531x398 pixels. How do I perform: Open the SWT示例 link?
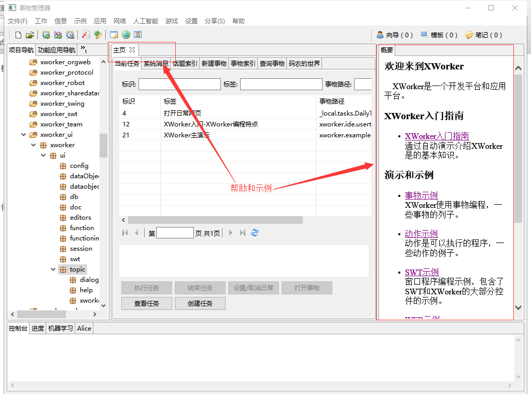click(422, 273)
